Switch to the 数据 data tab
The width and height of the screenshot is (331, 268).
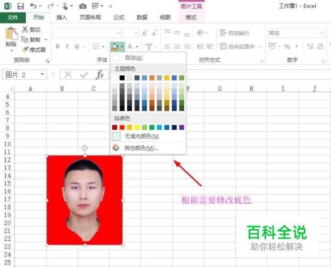[x=142, y=17]
